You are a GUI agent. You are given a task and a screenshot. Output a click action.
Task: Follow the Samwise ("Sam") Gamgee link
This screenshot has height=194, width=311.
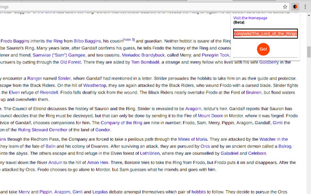(59, 55)
